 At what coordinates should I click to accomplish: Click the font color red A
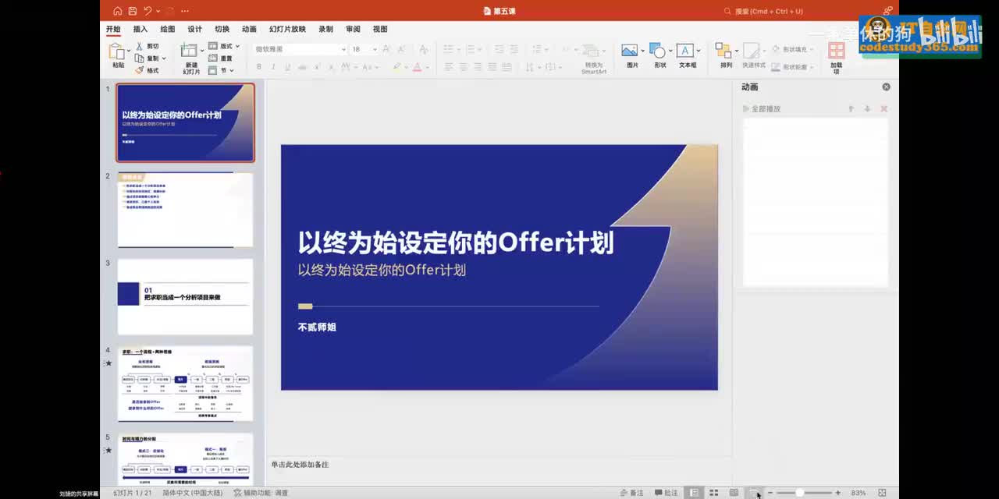[418, 67]
